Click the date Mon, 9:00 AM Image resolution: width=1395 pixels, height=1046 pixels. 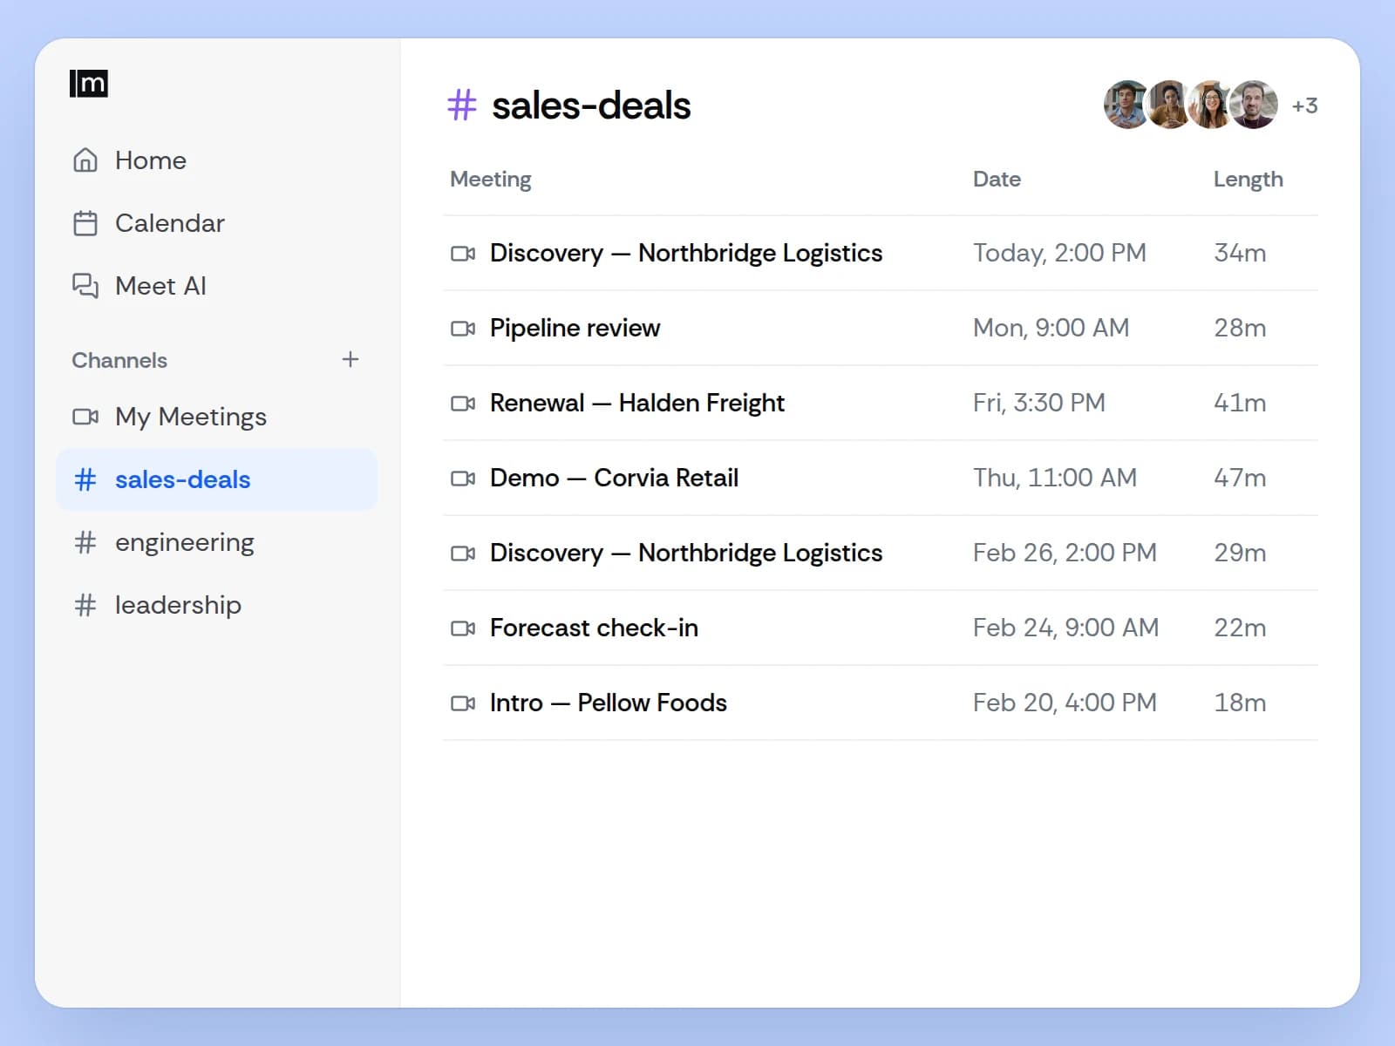point(1051,328)
